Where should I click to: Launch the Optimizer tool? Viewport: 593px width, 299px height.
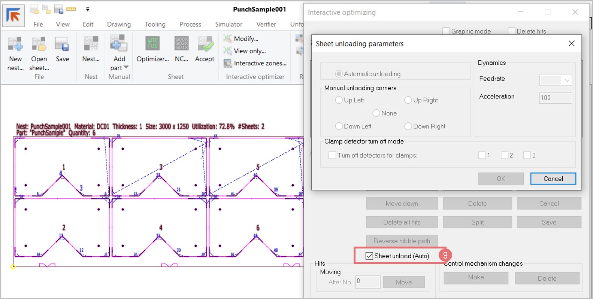point(152,44)
